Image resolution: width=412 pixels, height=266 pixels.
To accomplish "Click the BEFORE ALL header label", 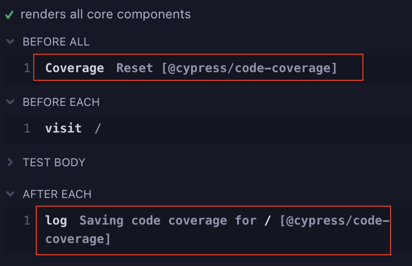I will 56,42.
